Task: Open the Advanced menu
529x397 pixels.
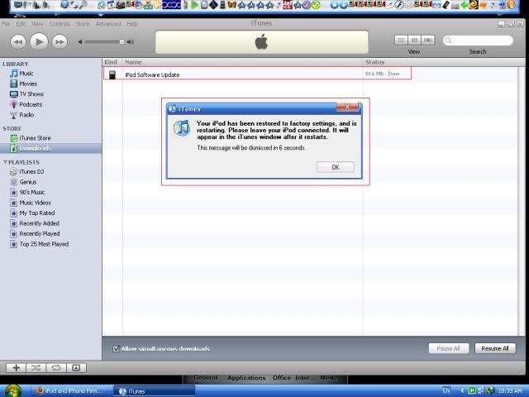Action: [x=107, y=24]
